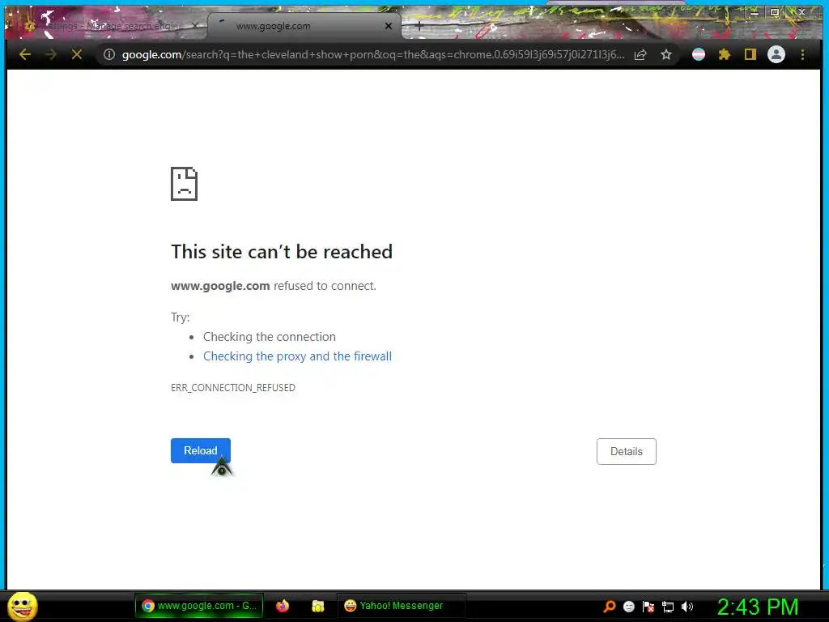
Task: View site information icon in address bar
Action: (109, 54)
